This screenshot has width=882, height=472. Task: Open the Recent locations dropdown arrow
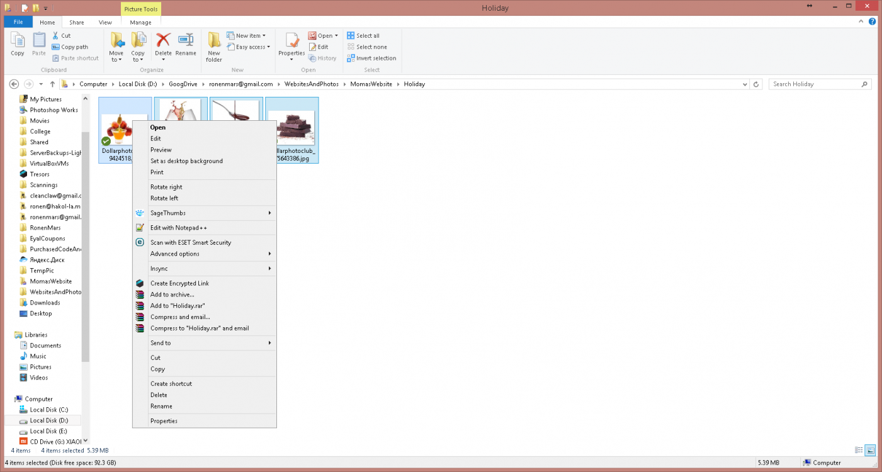[x=42, y=84]
